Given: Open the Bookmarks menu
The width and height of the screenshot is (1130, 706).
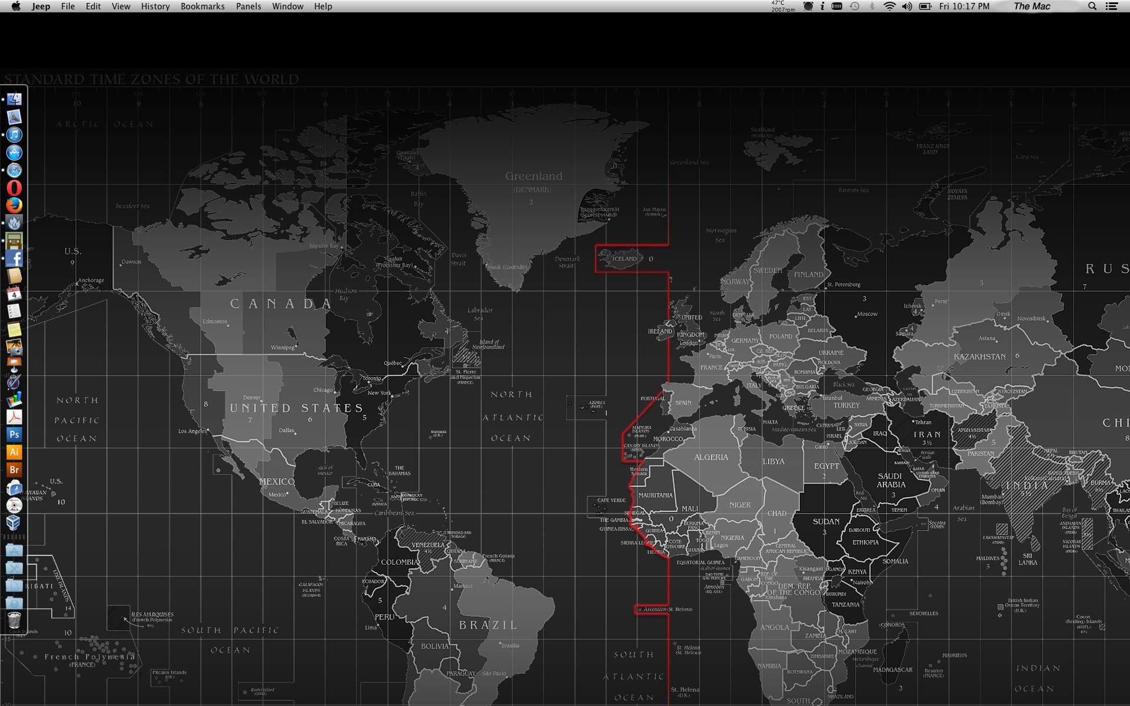Looking at the screenshot, I should click(202, 6).
